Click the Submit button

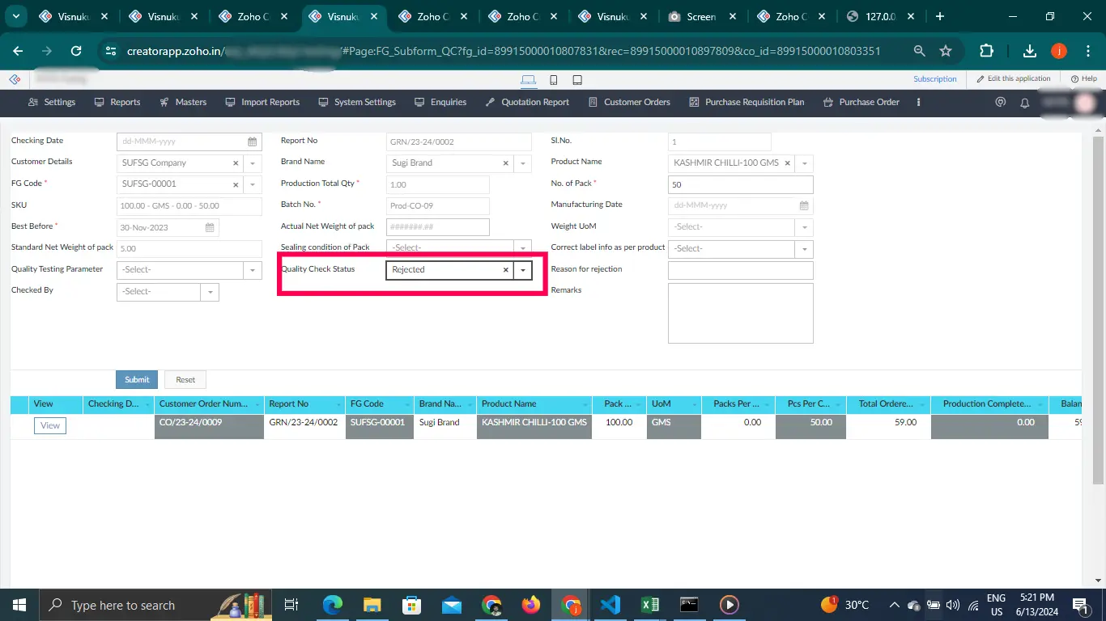(137, 379)
